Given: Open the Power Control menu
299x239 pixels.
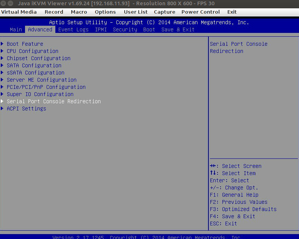Looking at the screenshot, I should (200, 12).
